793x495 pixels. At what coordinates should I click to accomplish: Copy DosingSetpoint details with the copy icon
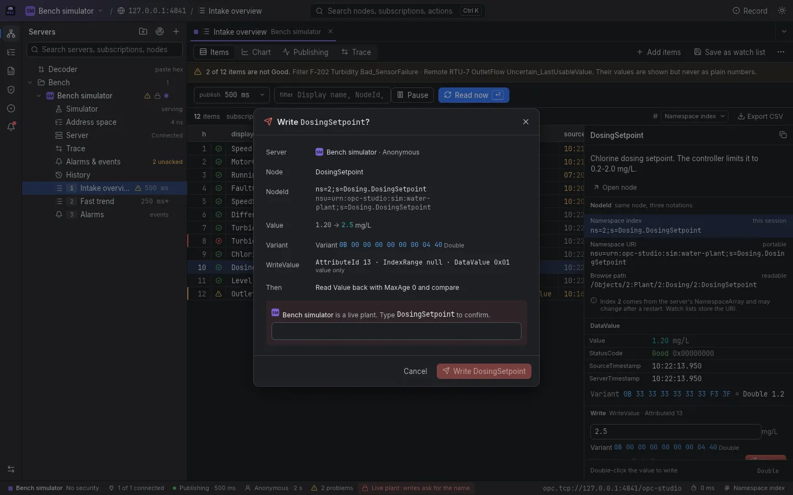coord(783,135)
